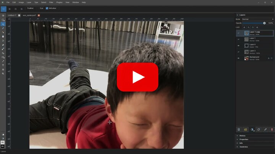Select the active Lasso tool

click(x=3, y=24)
